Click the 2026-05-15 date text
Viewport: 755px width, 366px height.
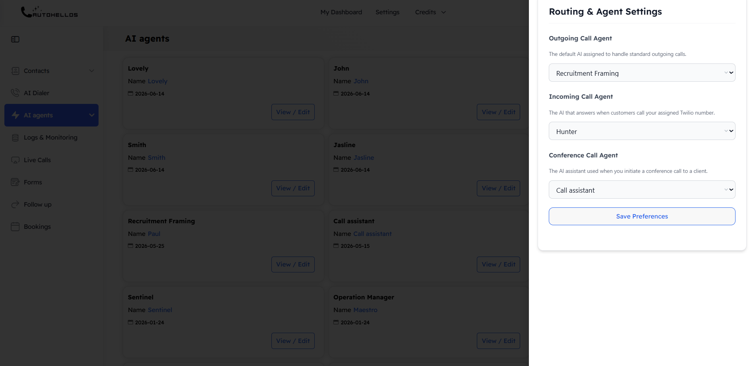click(x=355, y=246)
